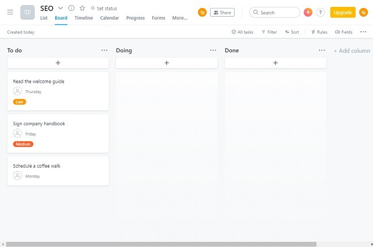Click the SEO project board icon
This screenshot has height=247, width=373.
click(28, 12)
